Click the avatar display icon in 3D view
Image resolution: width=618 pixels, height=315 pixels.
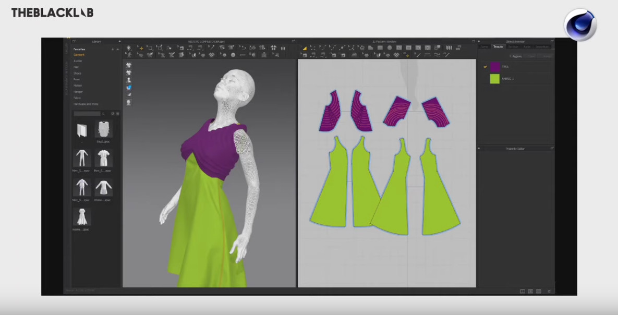128,80
